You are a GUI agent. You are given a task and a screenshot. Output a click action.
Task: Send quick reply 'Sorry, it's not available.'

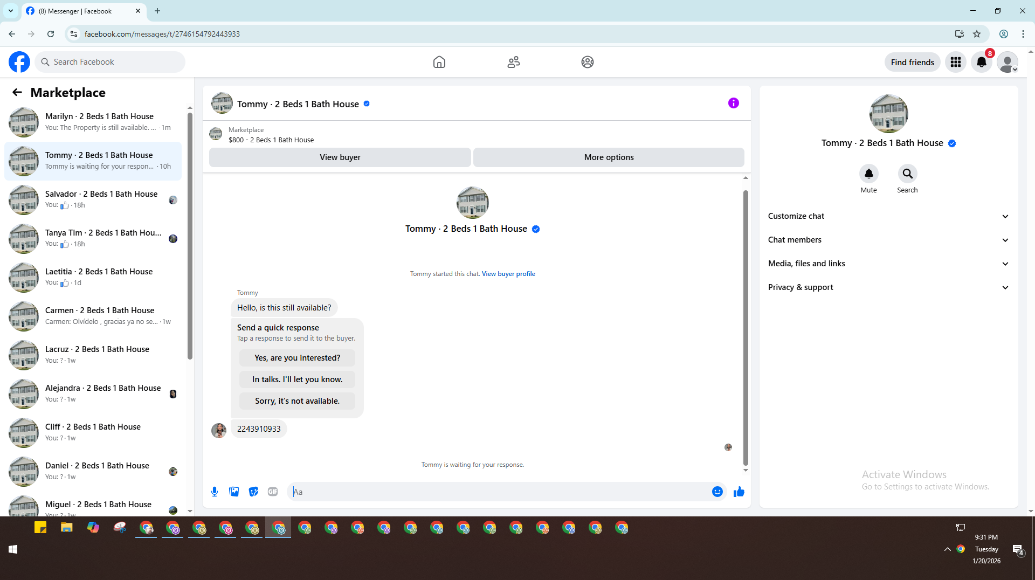coord(298,401)
